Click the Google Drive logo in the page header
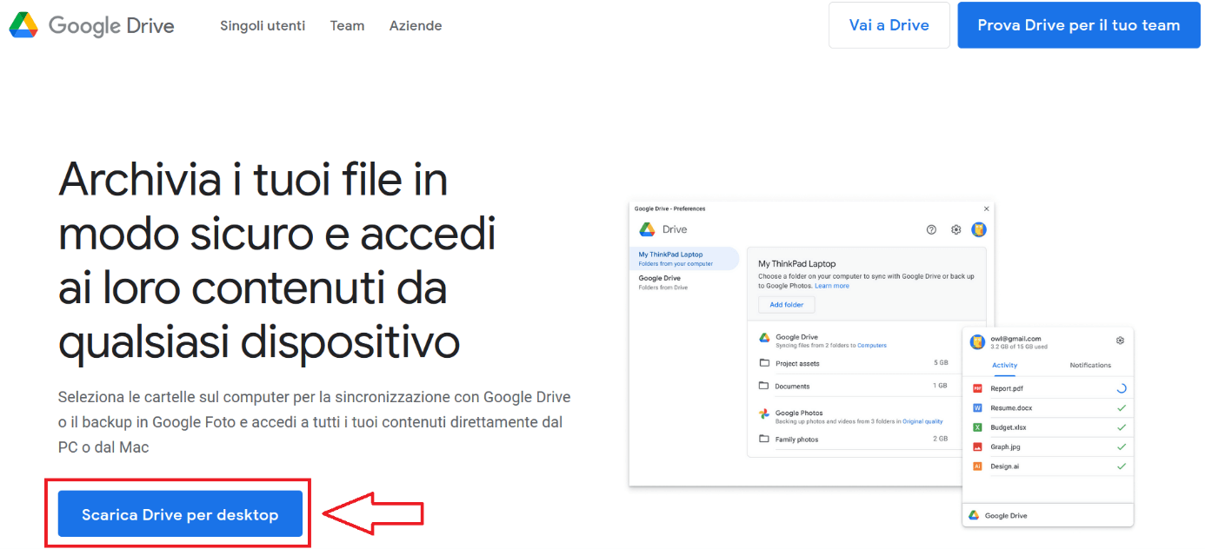The width and height of the screenshot is (1205, 549). [91, 25]
